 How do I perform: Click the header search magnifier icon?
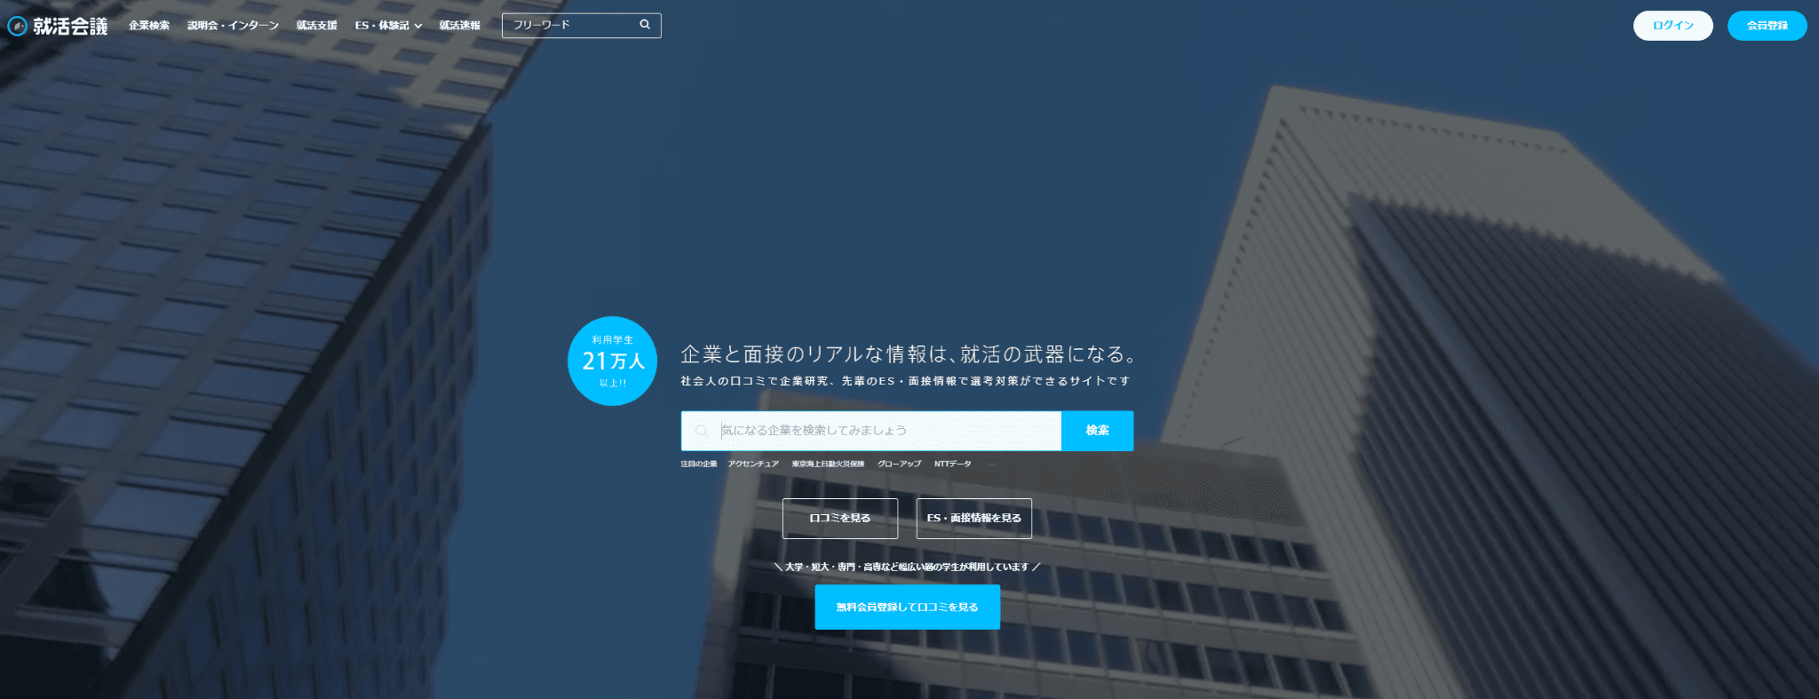click(645, 25)
